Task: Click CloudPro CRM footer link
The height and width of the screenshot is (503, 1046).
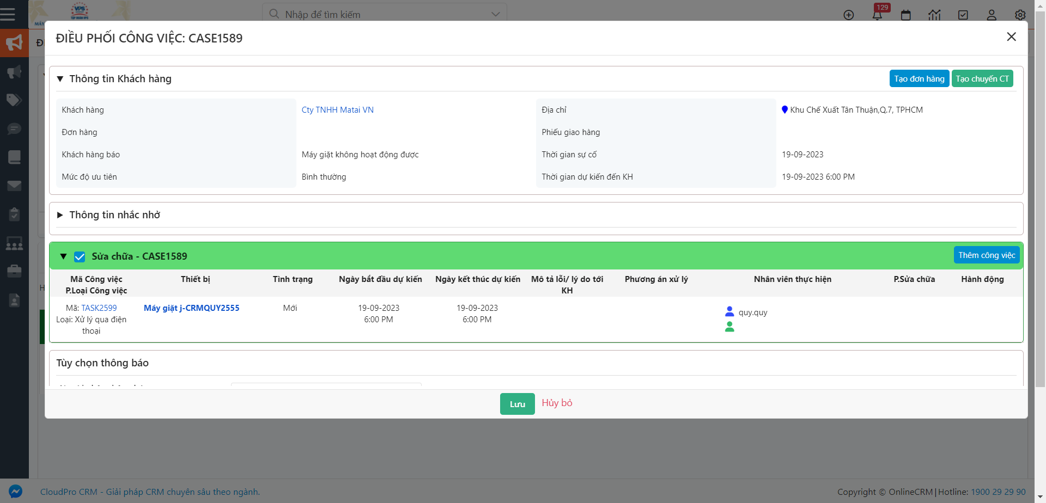Action: pyautogui.click(x=150, y=492)
